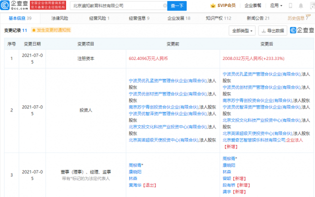Switch to the 企业发展 tab
Image resolution: width=315 pixels, height=197 pixels.
179,18
